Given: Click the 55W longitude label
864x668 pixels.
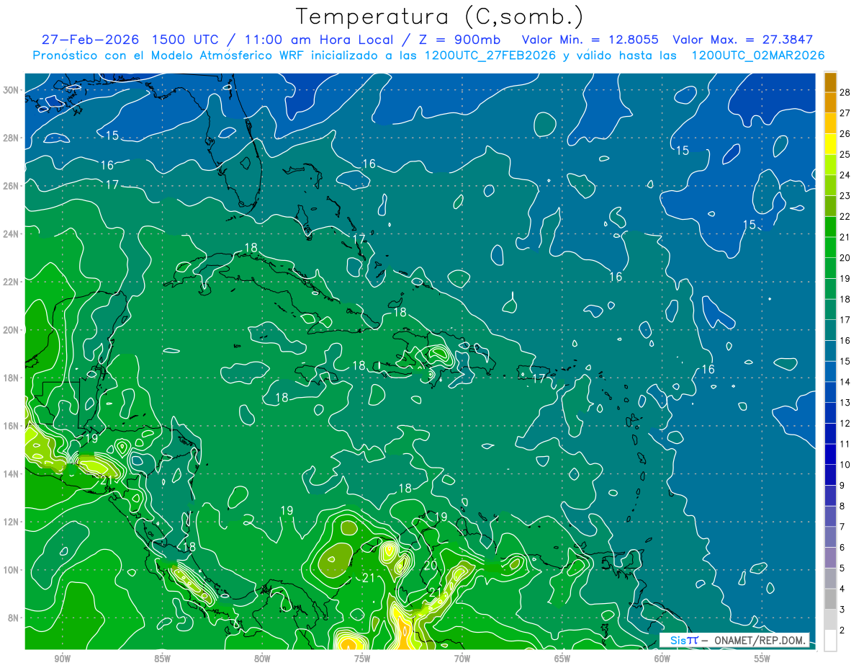Looking at the screenshot, I should 762,659.
